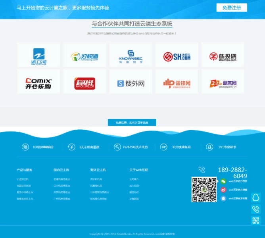
Task: Click the 100倍故障赔偿 compensation icon
Action: (x=25, y=147)
